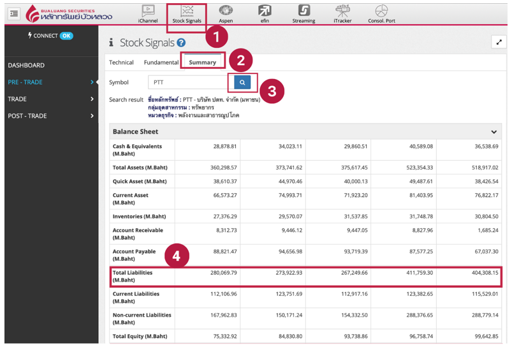Expand the TRADE sidebar menu
This screenshot has width=512, height=350.
coord(51,99)
